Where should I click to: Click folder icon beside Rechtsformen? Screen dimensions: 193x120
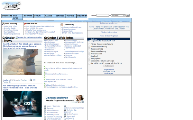tap(65, 114)
